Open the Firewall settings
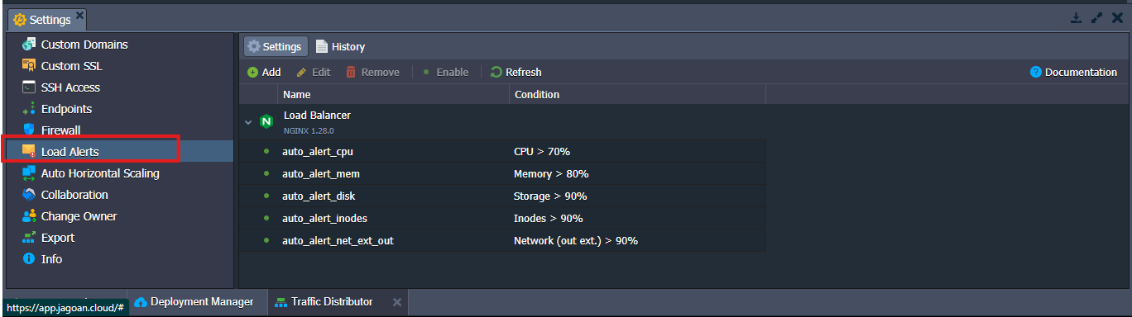Screen dimensions: 1132x317 [x=60, y=130]
